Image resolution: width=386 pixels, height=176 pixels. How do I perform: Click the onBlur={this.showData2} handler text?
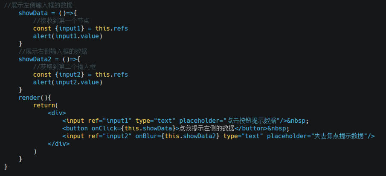(177, 136)
